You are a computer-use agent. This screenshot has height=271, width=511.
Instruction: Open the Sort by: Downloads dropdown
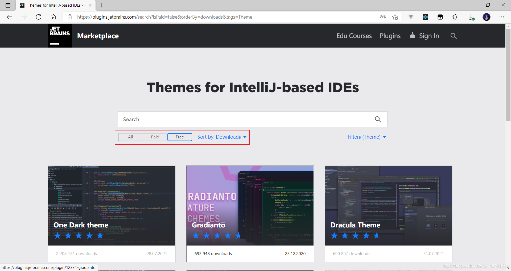click(222, 137)
